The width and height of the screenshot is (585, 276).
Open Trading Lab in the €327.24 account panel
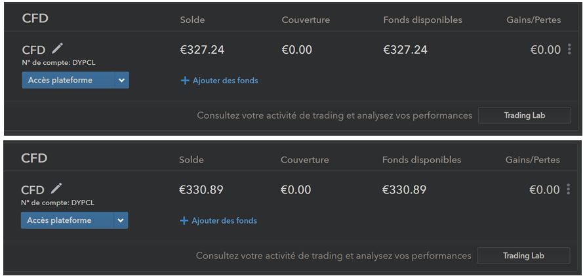[524, 115]
